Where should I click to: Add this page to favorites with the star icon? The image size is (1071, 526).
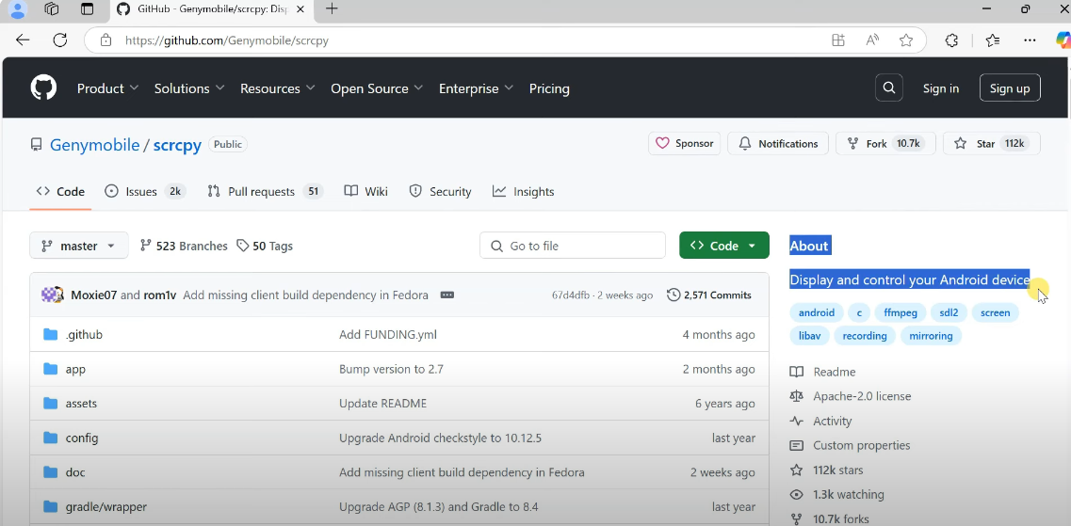tap(906, 40)
